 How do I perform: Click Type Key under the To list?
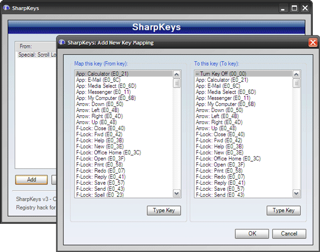pyautogui.click(x=284, y=211)
